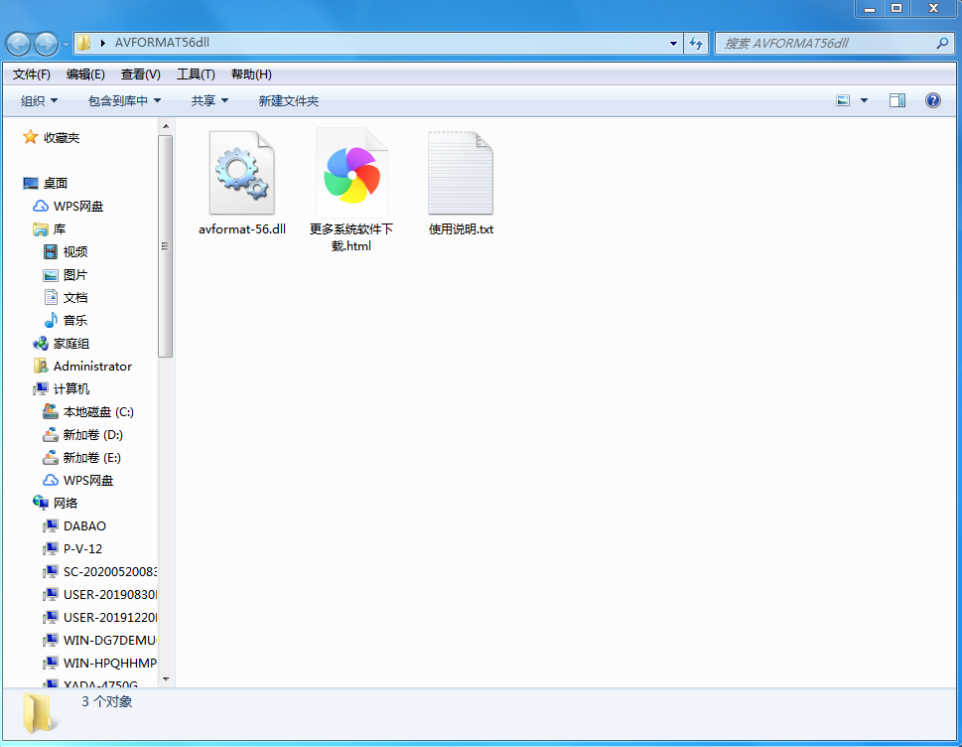The width and height of the screenshot is (962, 747).
Task: Select the USER-20190830 network computer
Action: (x=98, y=594)
